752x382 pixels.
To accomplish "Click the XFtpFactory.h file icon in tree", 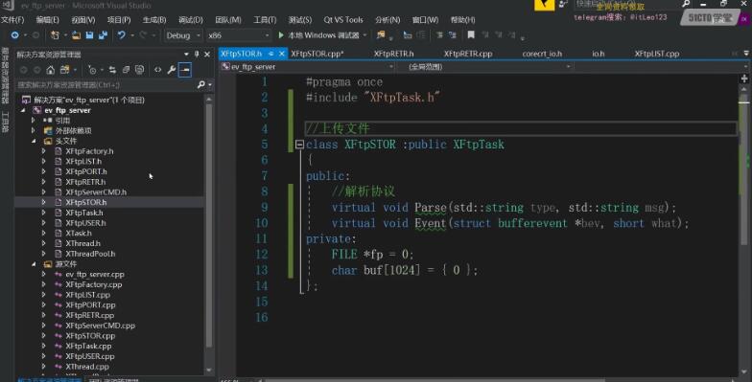I will (x=59, y=151).
